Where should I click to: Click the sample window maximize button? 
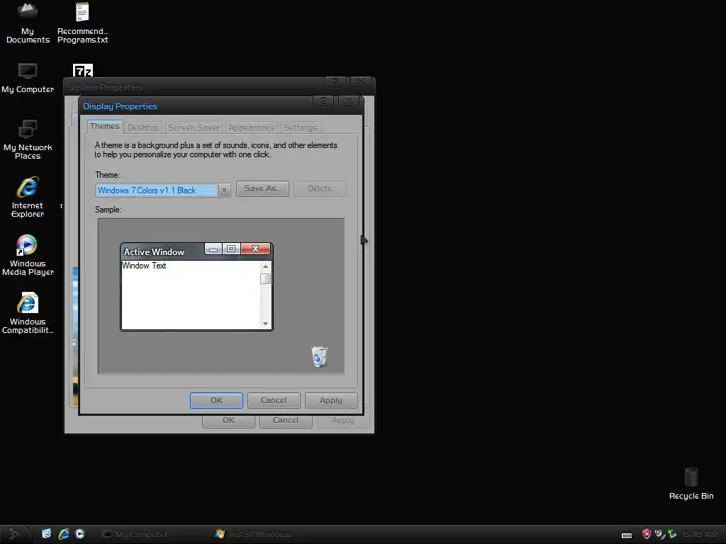231,249
